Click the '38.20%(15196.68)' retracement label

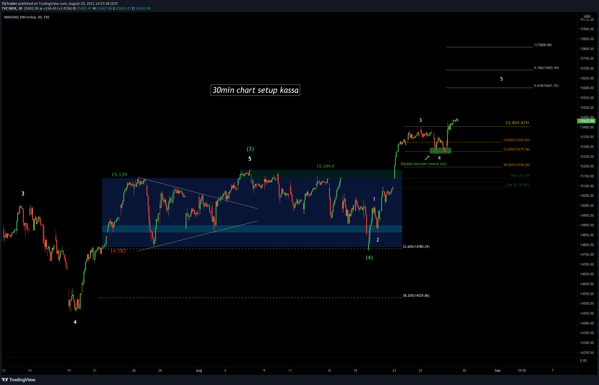[x=516, y=165]
